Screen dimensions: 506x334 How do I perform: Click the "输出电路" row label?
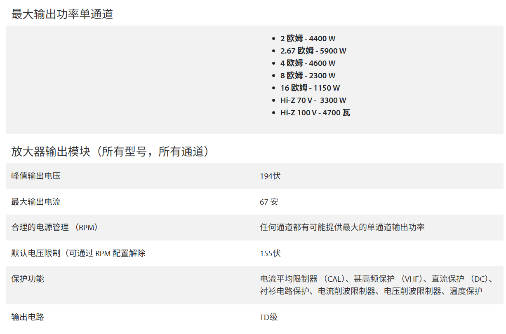pos(28,317)
